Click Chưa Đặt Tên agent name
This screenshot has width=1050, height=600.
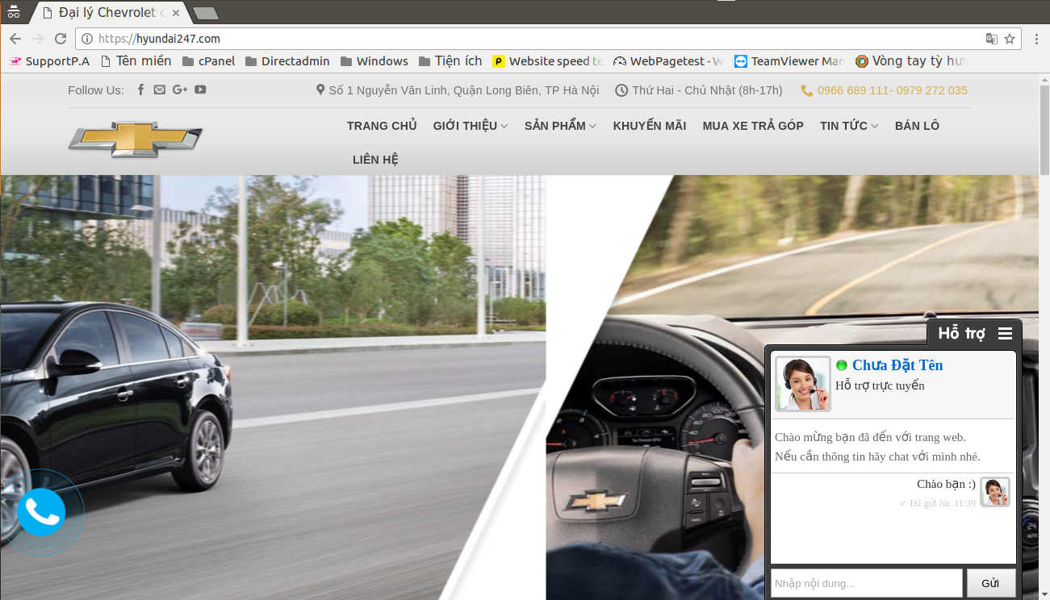897,365
